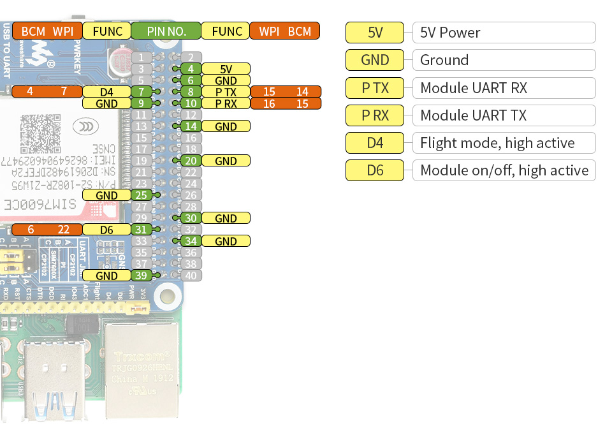The height and width of the screenshot is (442, 612).
Task: Click the yellow D6 legend key
Action: pos(375,170)
